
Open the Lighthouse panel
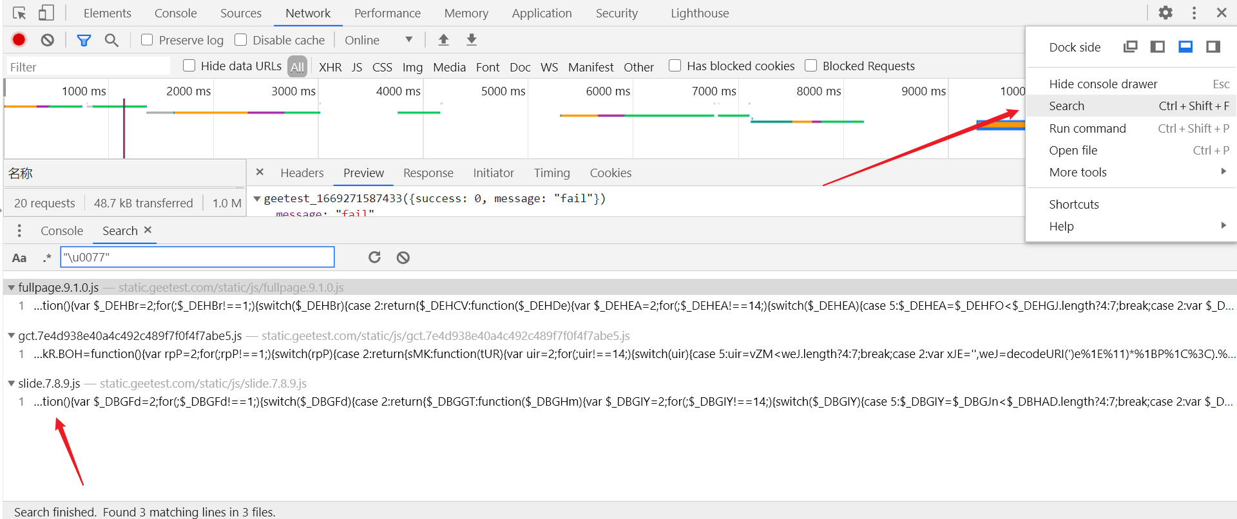[x=700, y=13]
